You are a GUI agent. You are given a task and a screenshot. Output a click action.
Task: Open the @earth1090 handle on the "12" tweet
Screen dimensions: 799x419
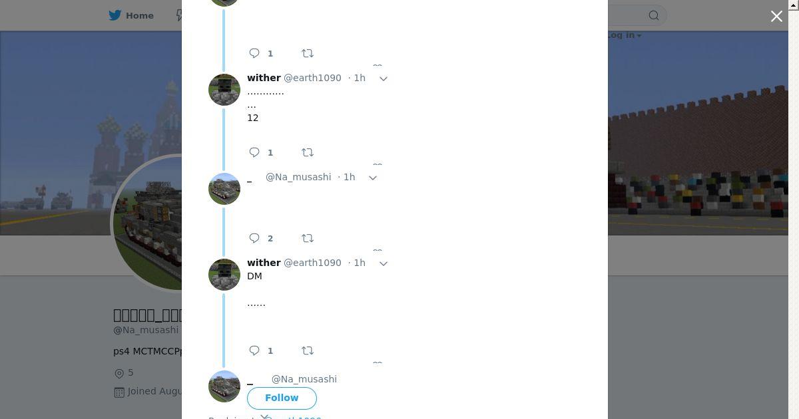[313, 78]
